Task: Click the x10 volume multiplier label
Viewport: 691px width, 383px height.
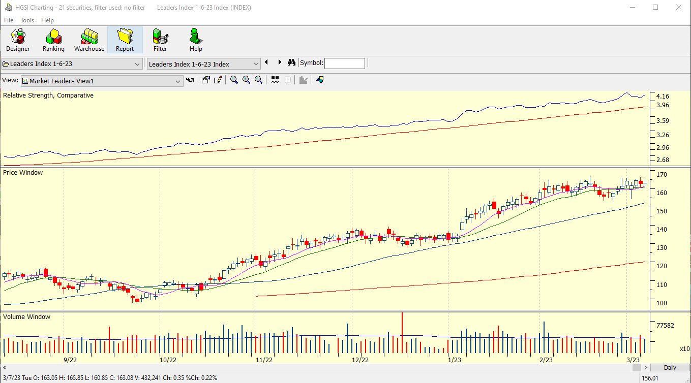Action: pyautogui.click(x=684, y=349)
